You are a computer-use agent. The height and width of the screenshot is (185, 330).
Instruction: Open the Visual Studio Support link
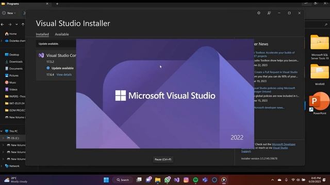click(x=280, y=148)
